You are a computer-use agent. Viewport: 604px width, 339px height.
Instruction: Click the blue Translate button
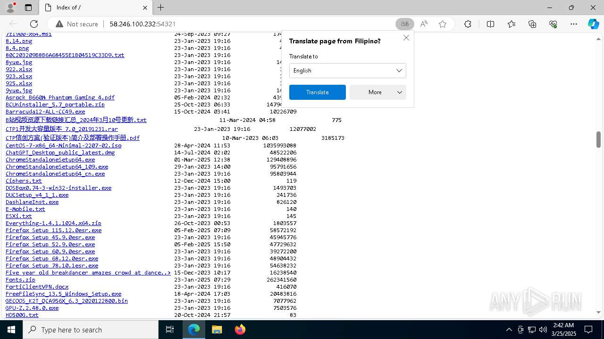click(x=317, y=92)
